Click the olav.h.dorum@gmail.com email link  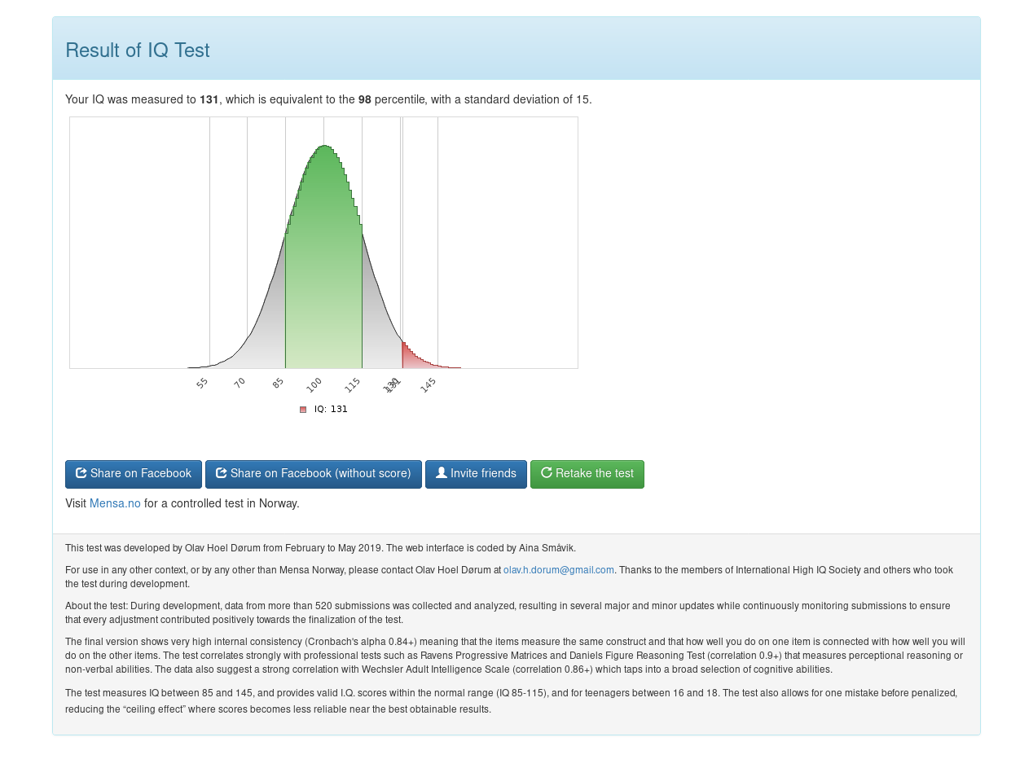click(558, 570)
